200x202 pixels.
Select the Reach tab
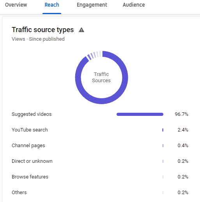point(52,5)
